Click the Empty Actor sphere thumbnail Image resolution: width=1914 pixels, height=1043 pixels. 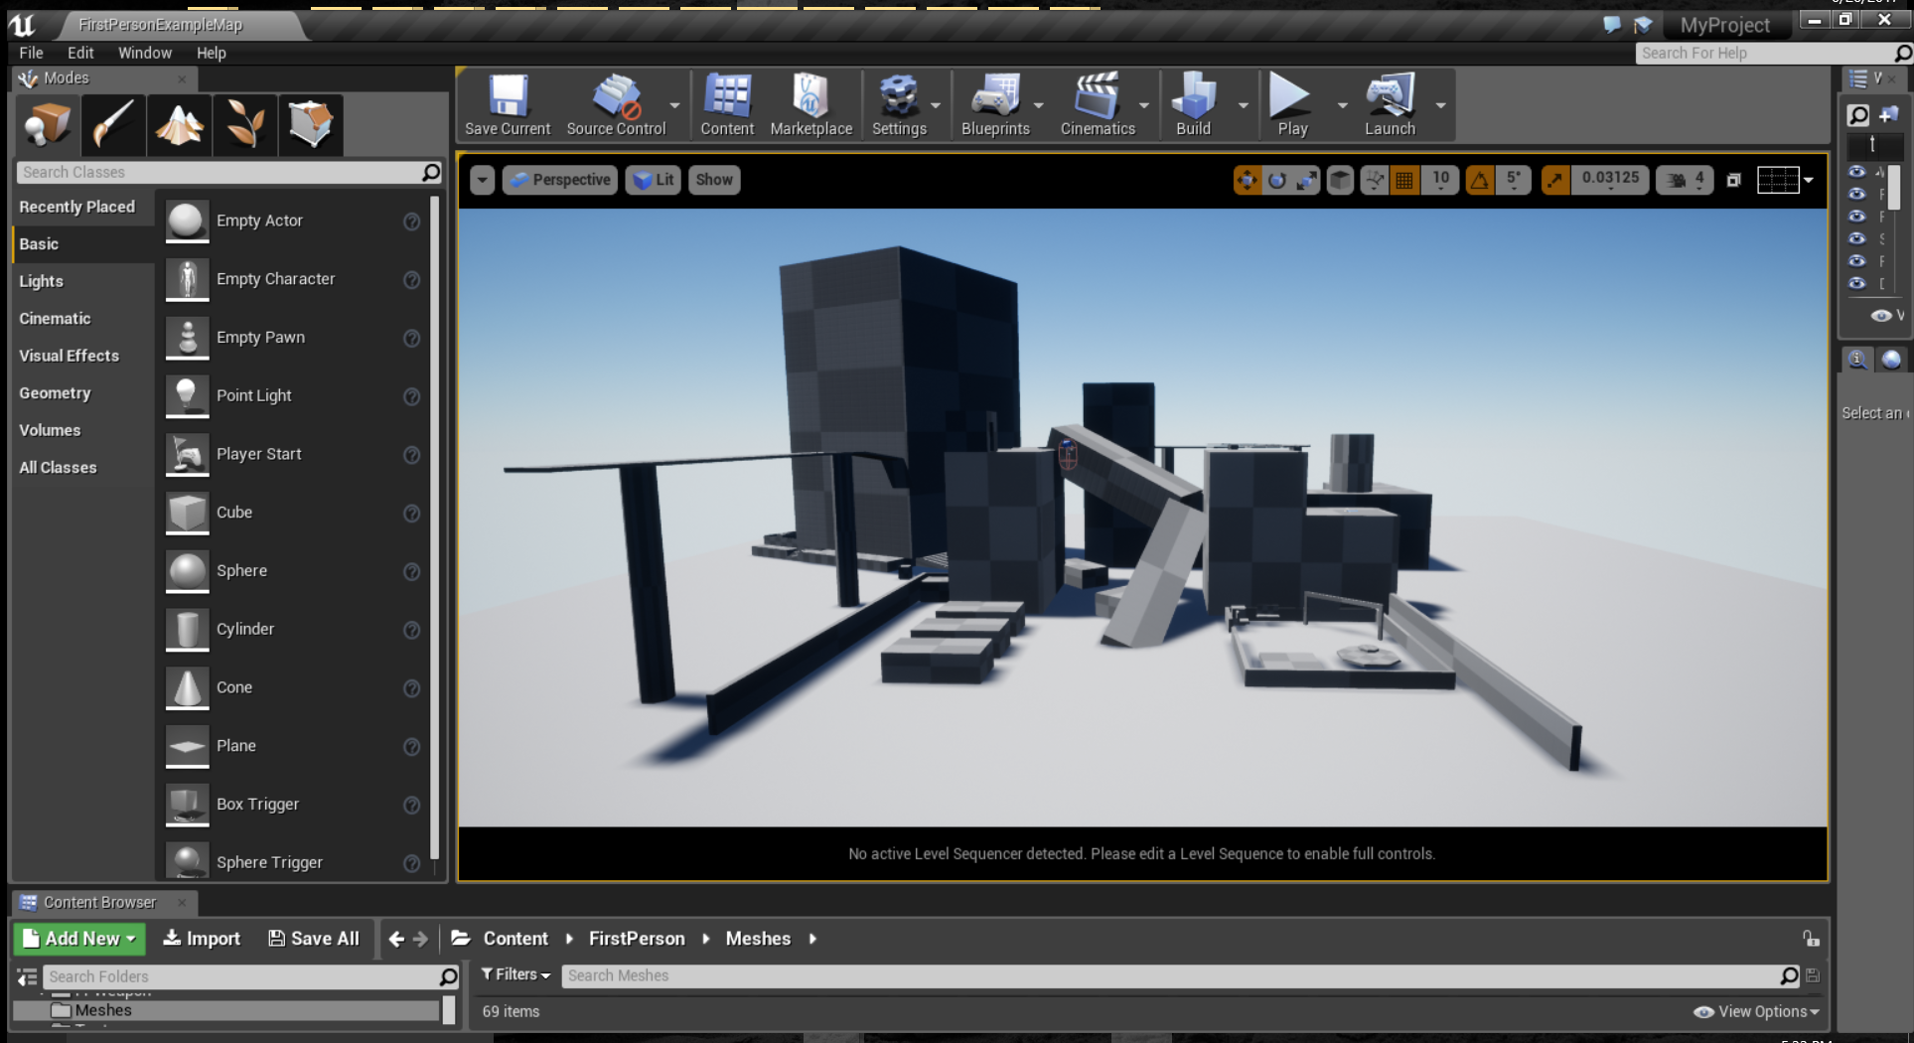(187, 221)
